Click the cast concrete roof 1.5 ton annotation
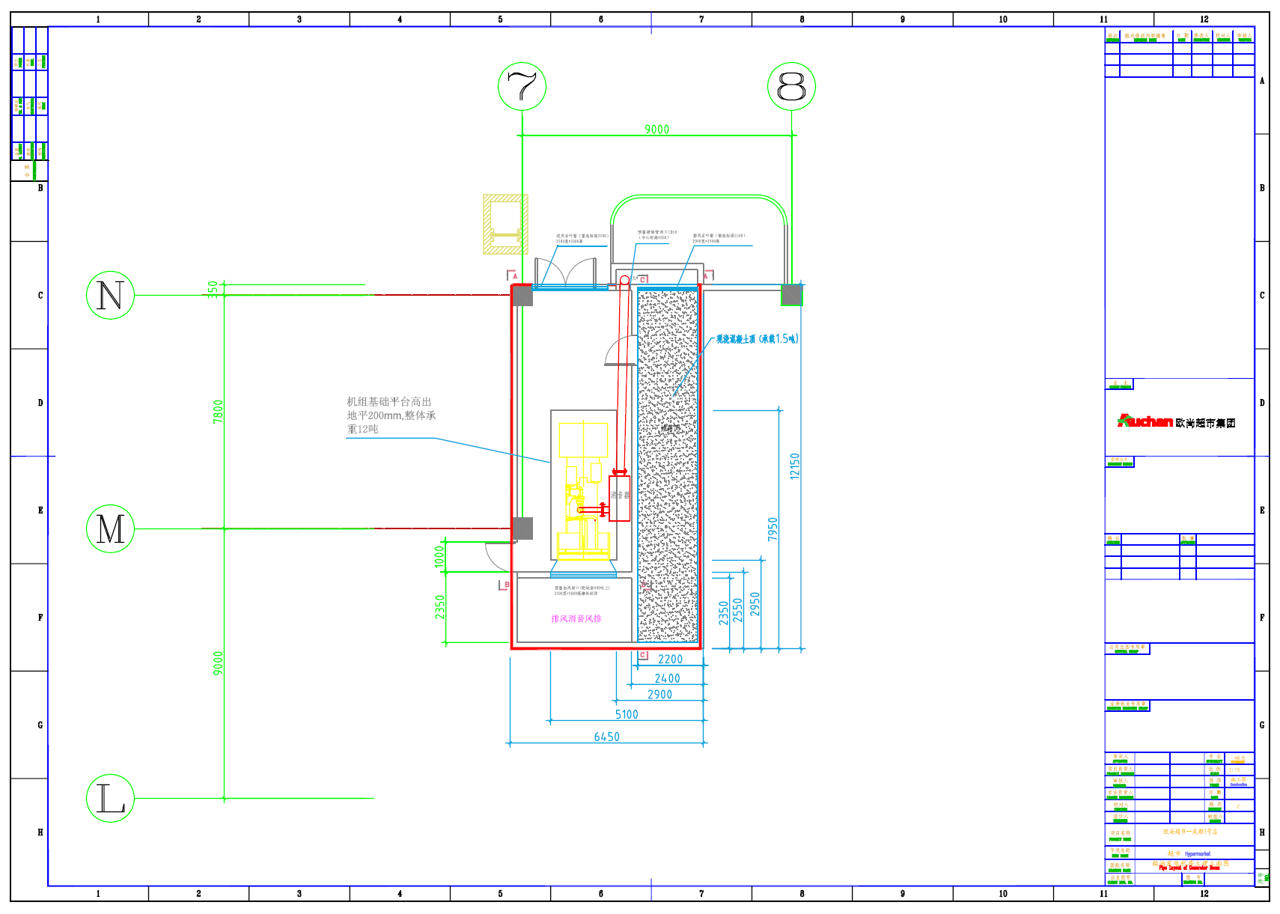Screen dimensions: 1280x914 pos(757,339)
